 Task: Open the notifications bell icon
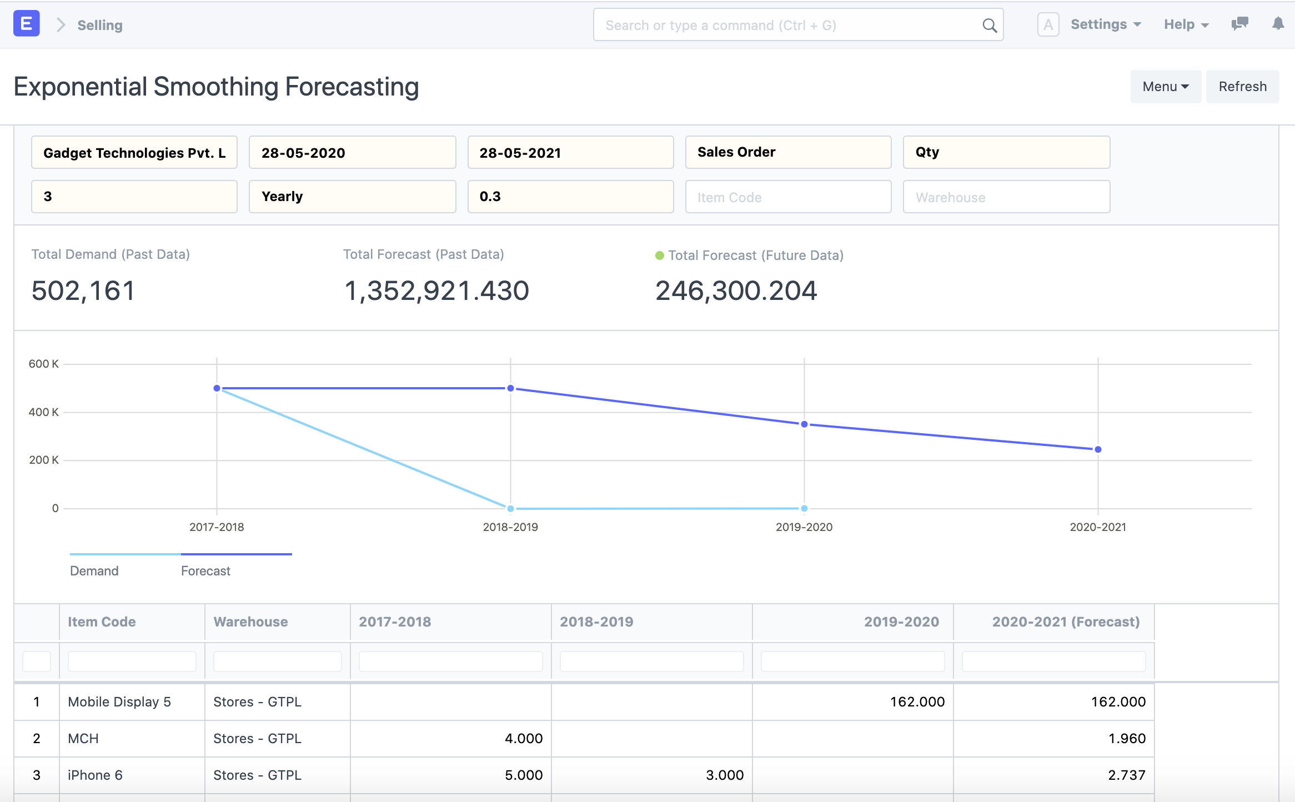pyautogui.click(x=1278, y=24)
